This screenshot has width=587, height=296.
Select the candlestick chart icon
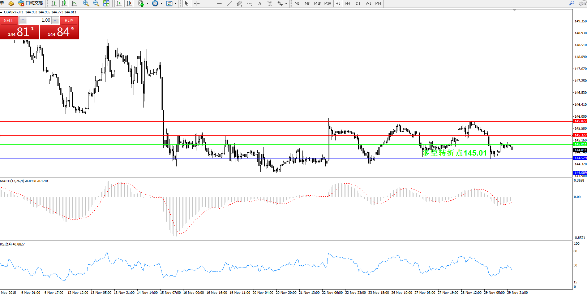[x=64, y=4]
